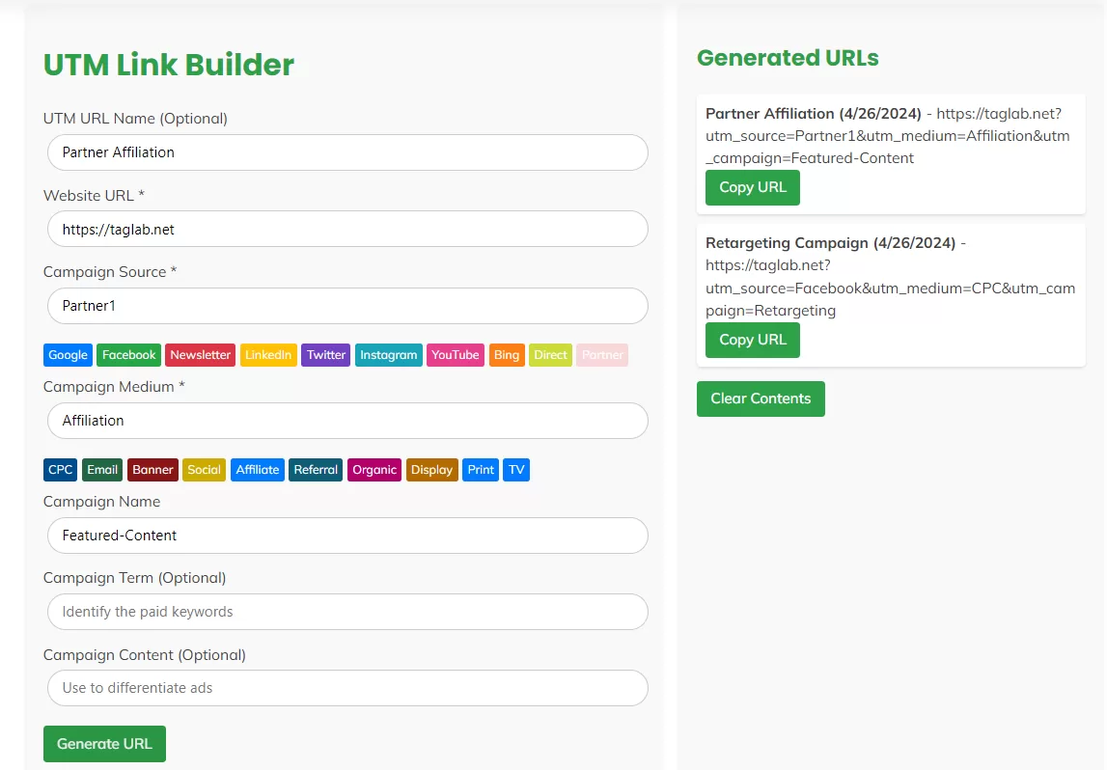The width and height of the screenshot is (1107, 770).
Task: Click the Generated URLs heading
Action: [x=788, y=58]
